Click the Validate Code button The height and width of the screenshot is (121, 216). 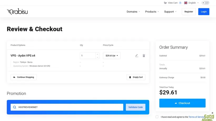click(x=136, y=107)
